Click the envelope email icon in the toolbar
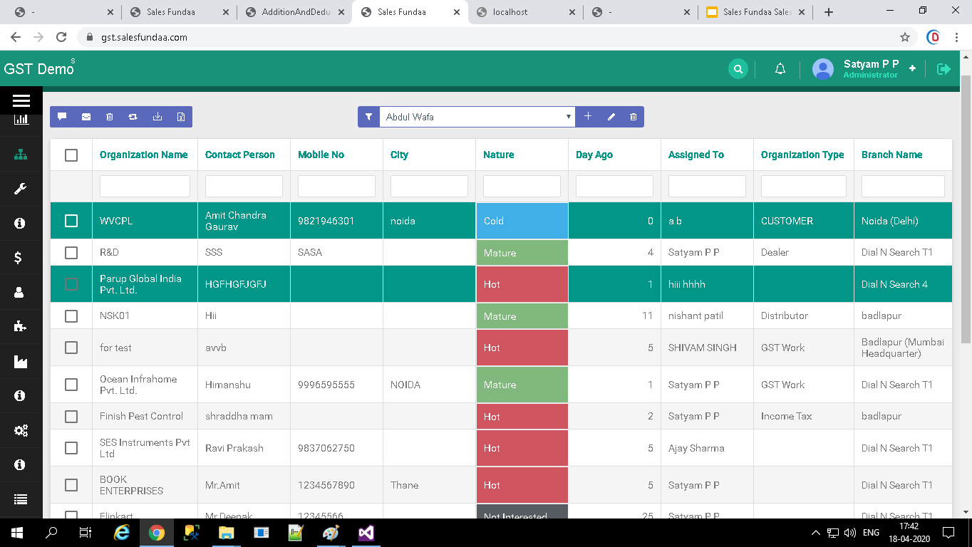 [86, 117]
